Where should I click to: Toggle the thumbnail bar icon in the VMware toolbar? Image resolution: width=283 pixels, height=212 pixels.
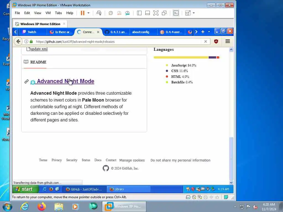click(x=148, y=13)
